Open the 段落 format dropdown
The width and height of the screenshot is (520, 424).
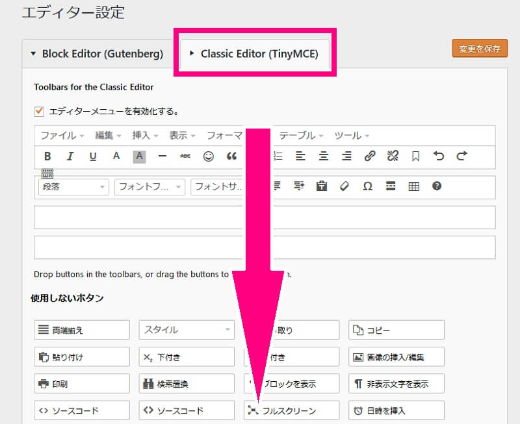pos(73,187)
